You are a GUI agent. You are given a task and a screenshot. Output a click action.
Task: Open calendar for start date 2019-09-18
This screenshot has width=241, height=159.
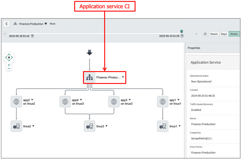(x=32, y=36)
